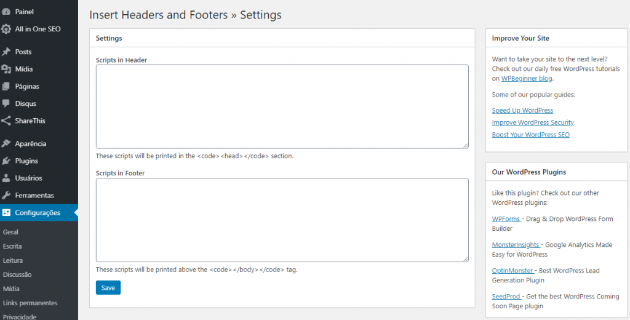Click the Mídia media icon in sidebar
Image resolution: width=630 pixels, height=320 pixels.
6,69
